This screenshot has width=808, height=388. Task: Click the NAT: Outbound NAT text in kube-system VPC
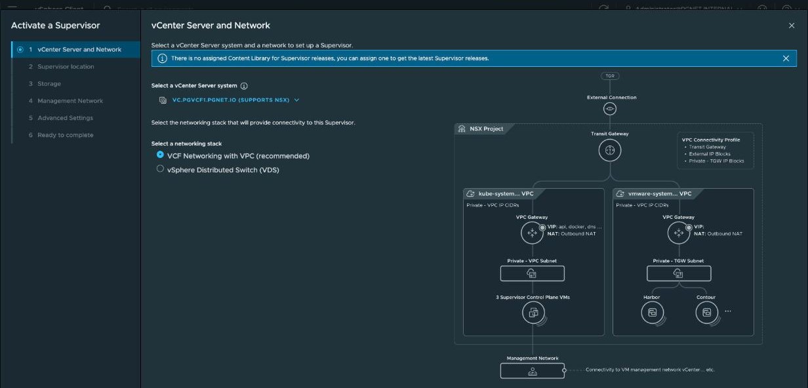[571, 233]
